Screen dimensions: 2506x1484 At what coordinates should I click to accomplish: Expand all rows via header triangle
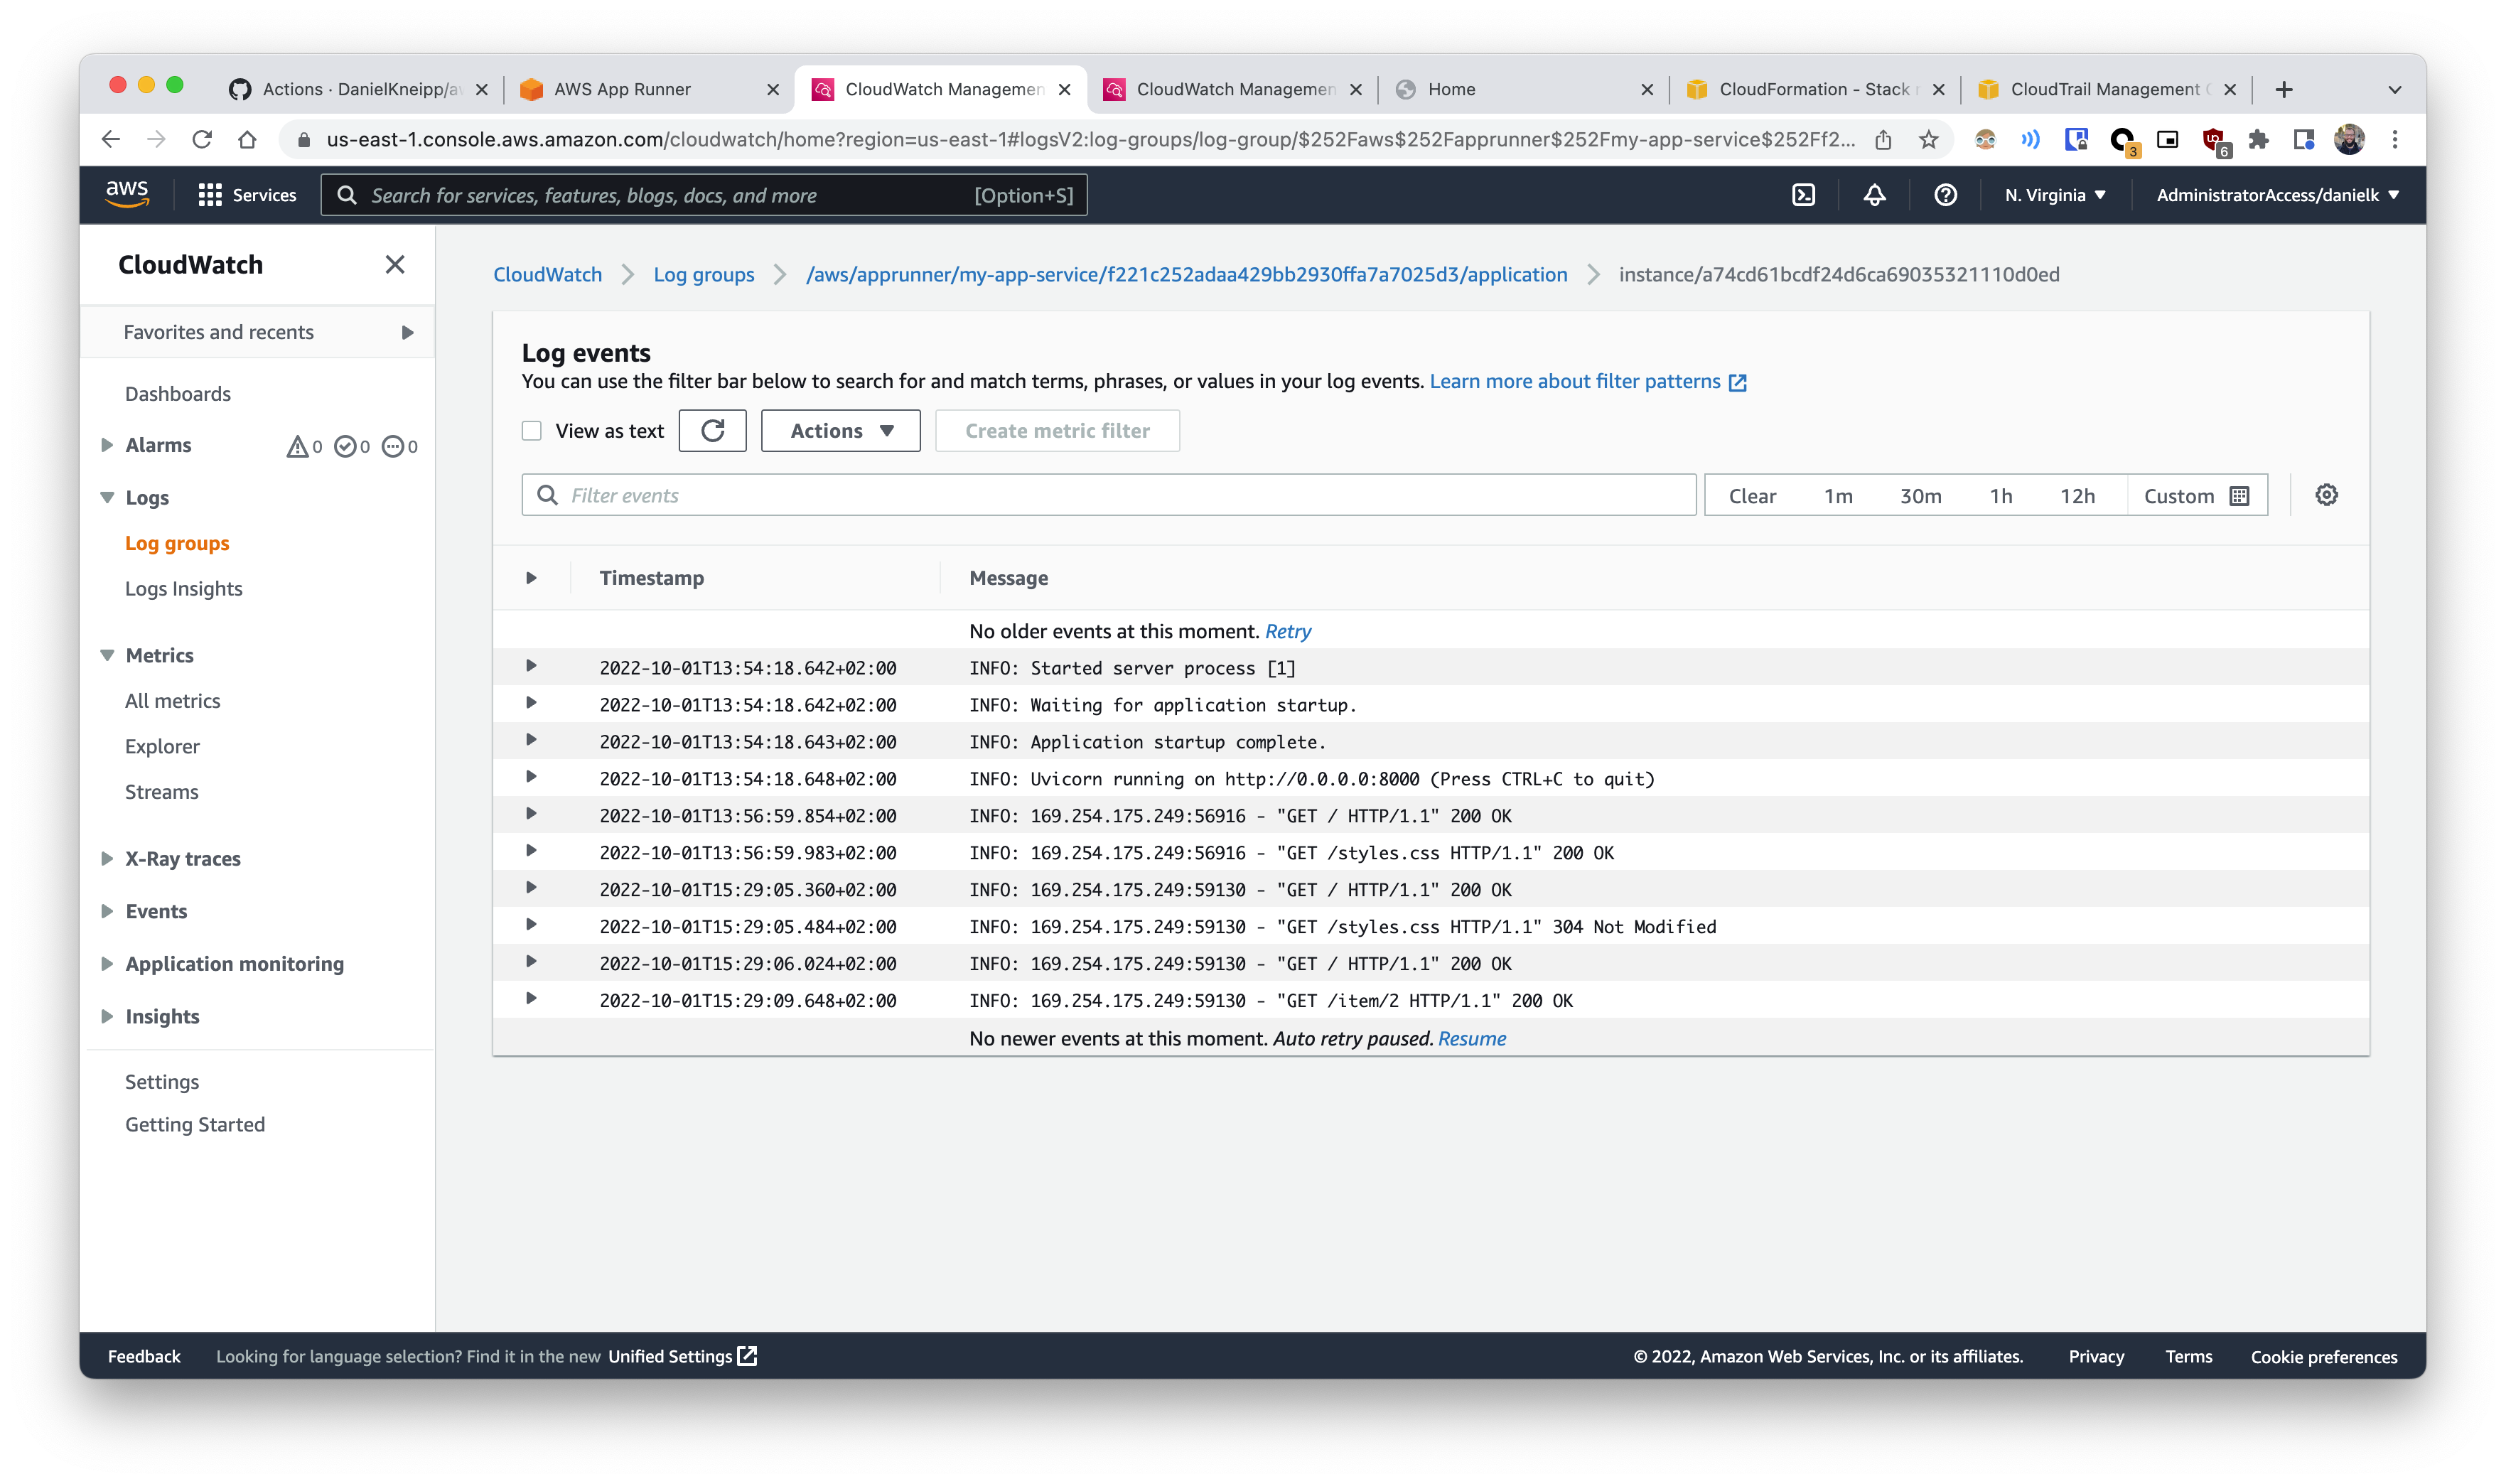(x=531, y=578)
